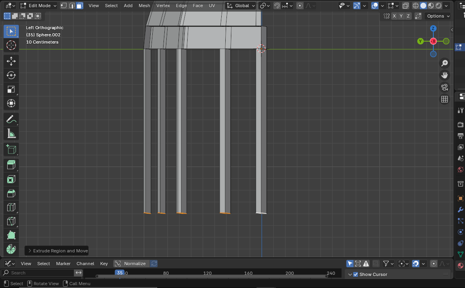The image size is (465, 288).
Task: Switch to face select mode
Action: pyautogui.click(x=79, y=6)
